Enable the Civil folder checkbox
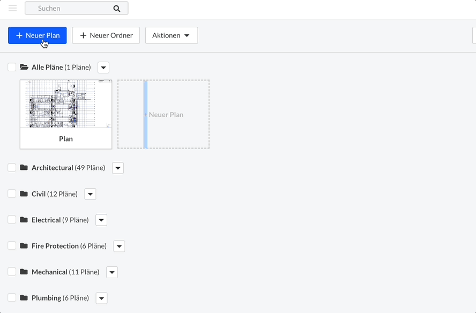 click(x=12, y=193)
